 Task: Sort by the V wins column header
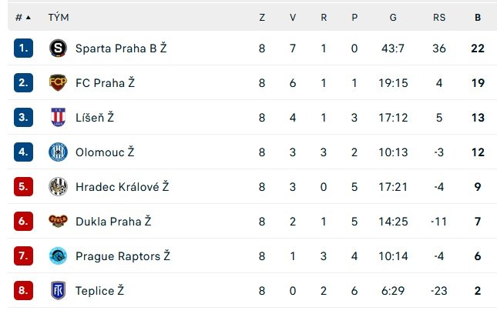(x=293, y=17)
